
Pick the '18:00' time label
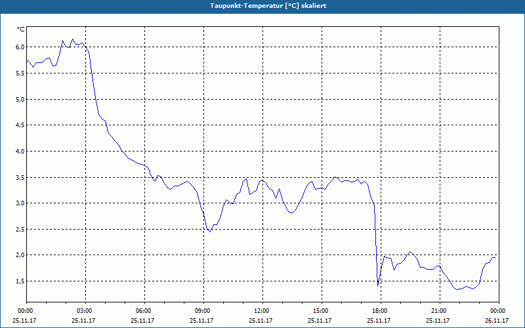379,311
